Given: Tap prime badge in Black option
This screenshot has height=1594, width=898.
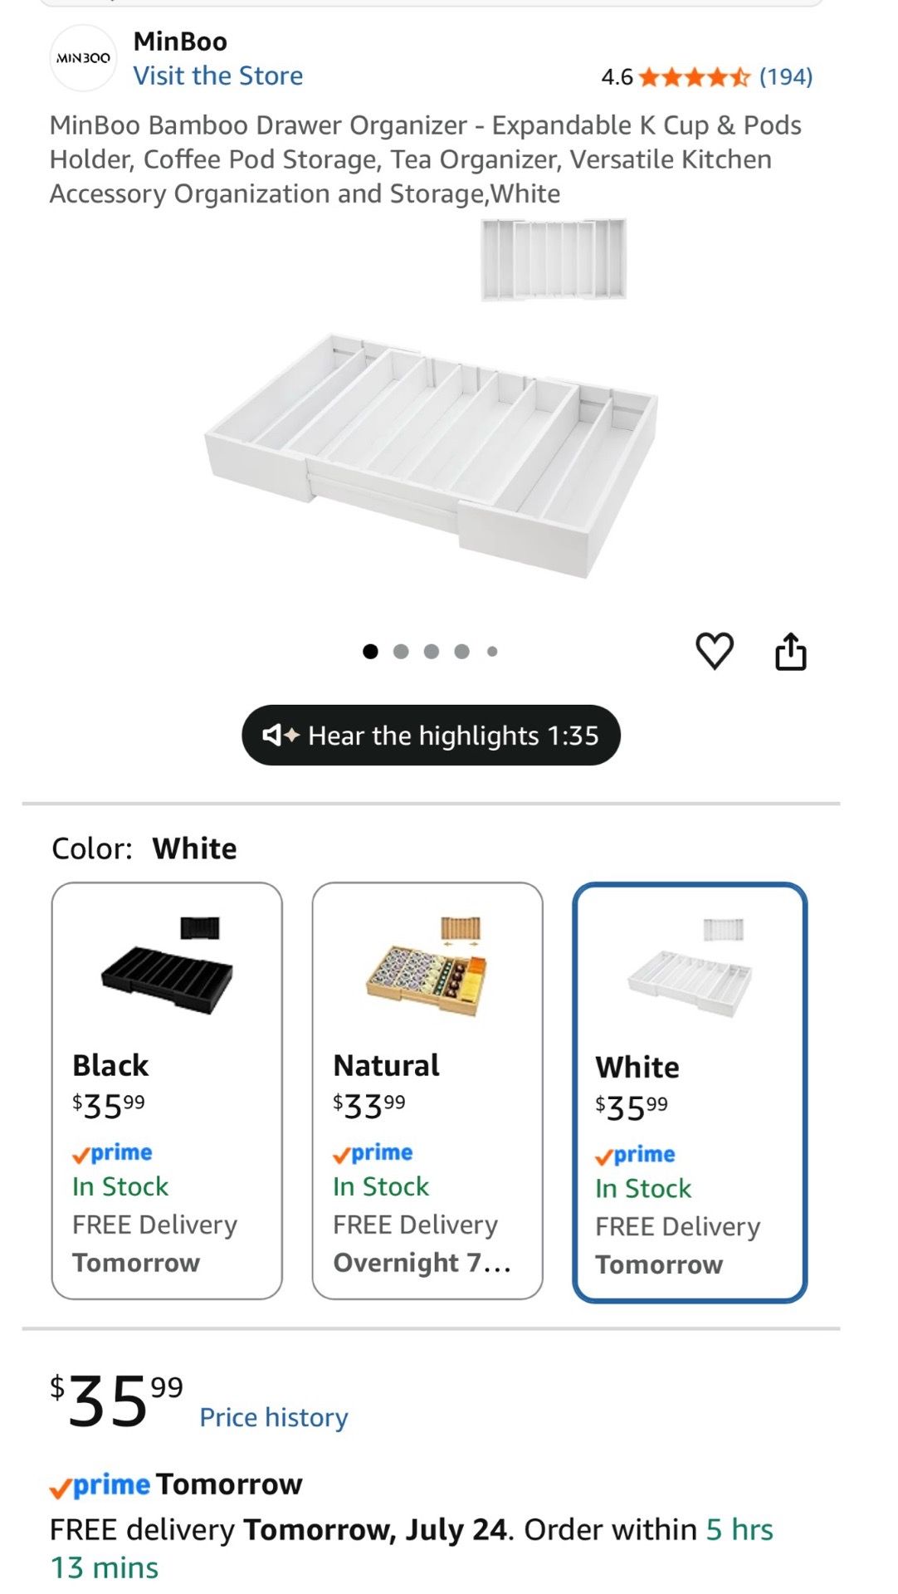Looking at the screenshot, I should [112, 1153].
